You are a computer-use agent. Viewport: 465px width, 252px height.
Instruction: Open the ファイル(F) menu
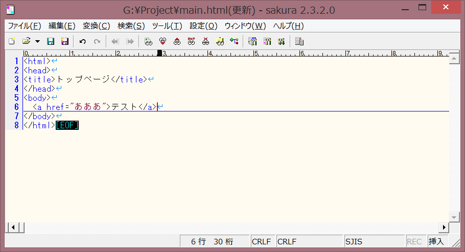[x=25, y=26]
